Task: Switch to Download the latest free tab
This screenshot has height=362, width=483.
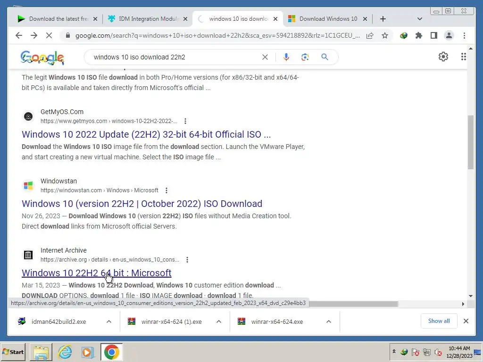Action: click(x=58, y=19)
